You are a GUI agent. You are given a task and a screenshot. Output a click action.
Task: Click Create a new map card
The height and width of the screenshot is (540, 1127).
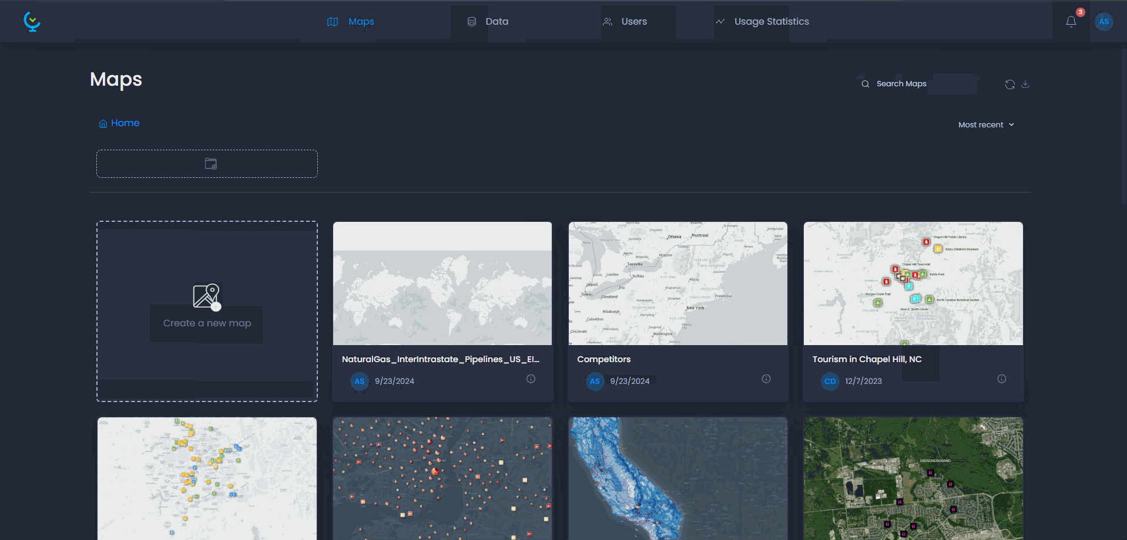tap(207, 312)
